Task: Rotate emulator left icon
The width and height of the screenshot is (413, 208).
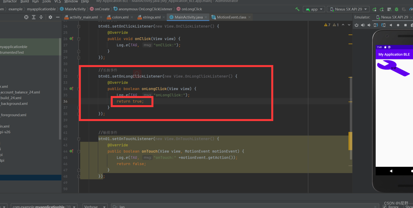Action: (376, 25)
